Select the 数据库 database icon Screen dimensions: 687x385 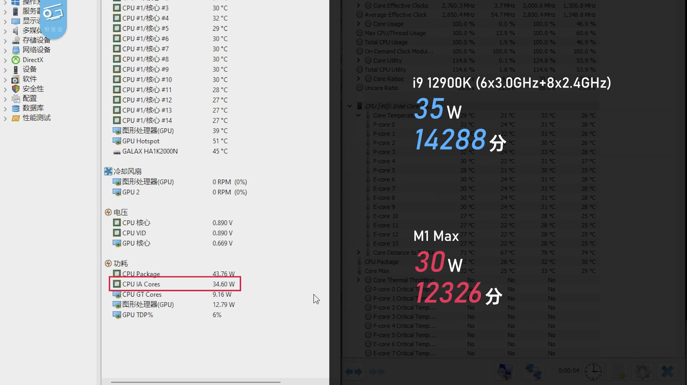(x=15, y=108)
